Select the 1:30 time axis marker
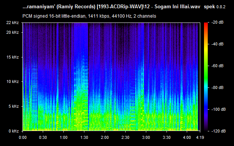This screenshot has width=234, height=146. click(x=84, y=137)
